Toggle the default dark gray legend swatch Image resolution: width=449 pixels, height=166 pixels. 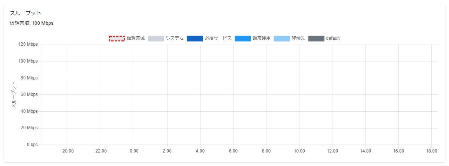pos(316,38)
